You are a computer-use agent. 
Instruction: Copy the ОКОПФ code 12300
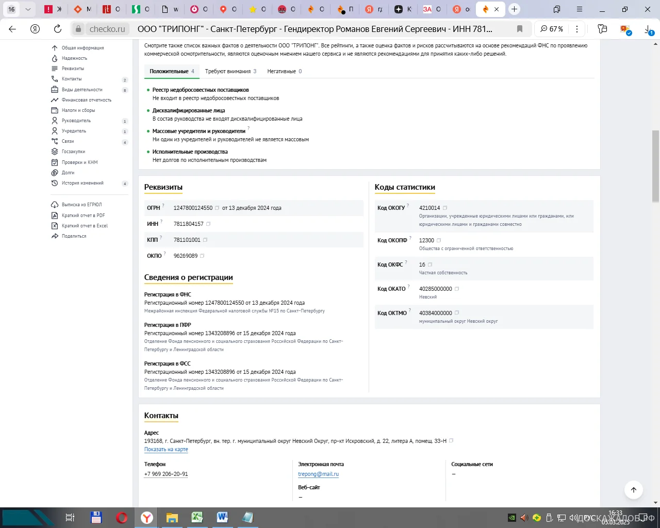(x=439, y=240)
